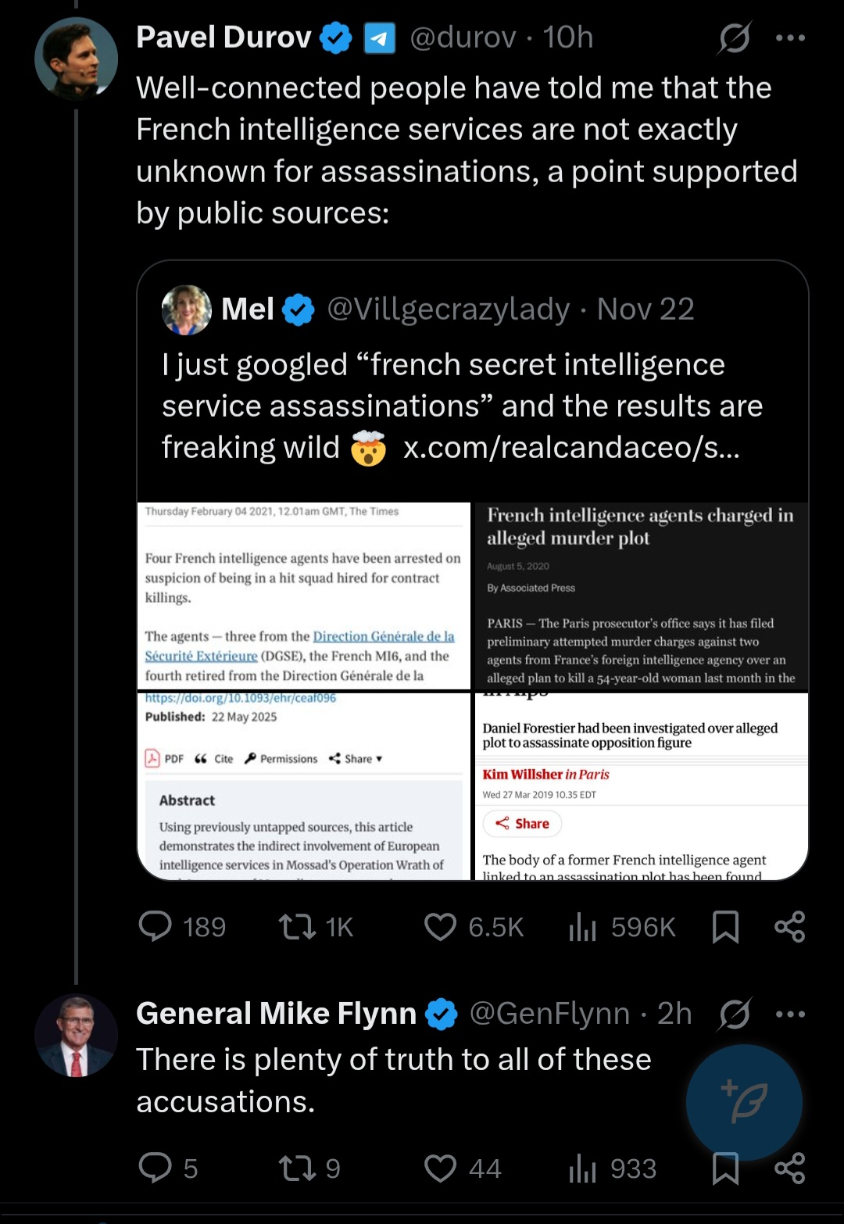Screen dimensions: 844x1224
Task: Like Pavel Durov's post
Action: coord(440,926)
